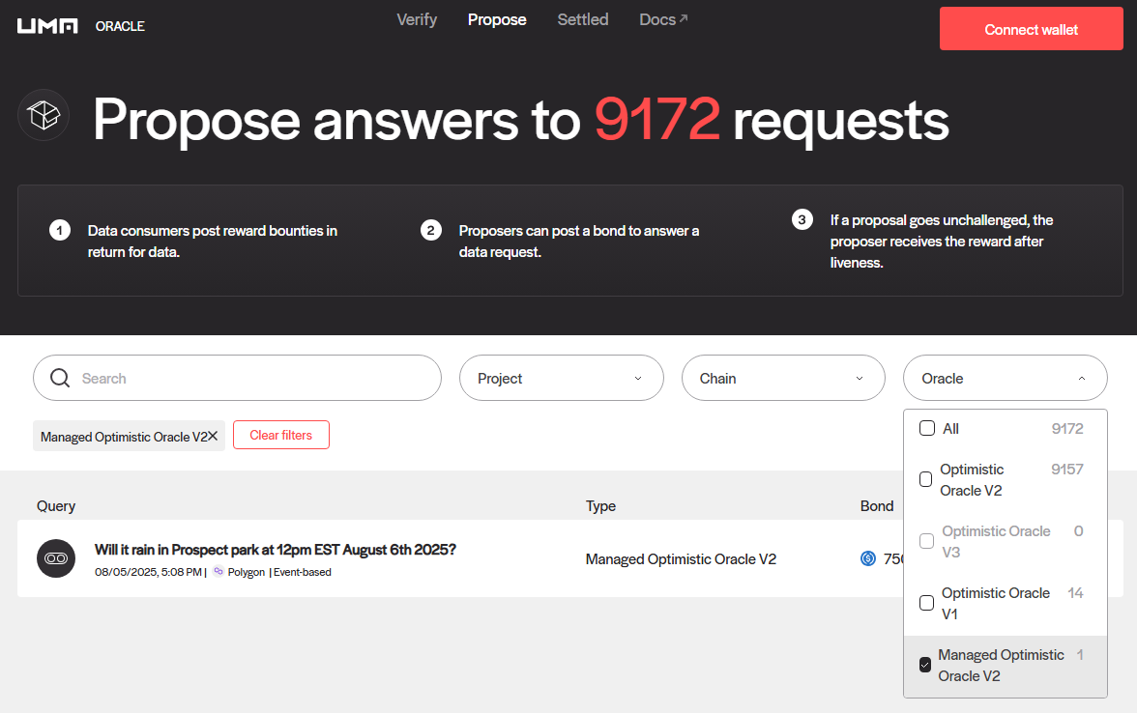Switch to the Verify tab
Screen dimensions: 1137x713
pyautogui.click(x=417, y=19)
